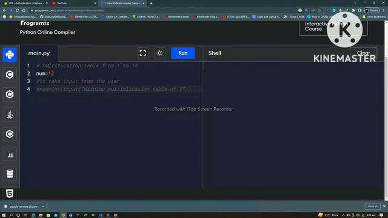Open Task View on taskbar

[25, 216]
